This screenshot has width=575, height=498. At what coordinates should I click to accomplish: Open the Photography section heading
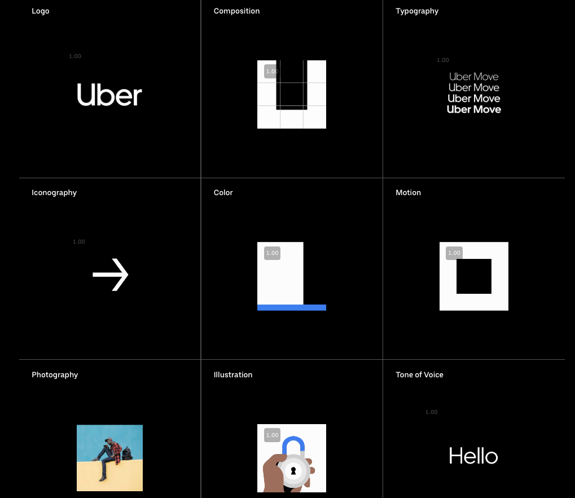[55, 375]
